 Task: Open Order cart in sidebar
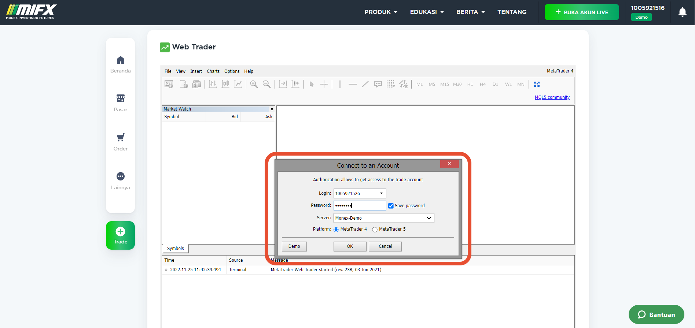120,142
